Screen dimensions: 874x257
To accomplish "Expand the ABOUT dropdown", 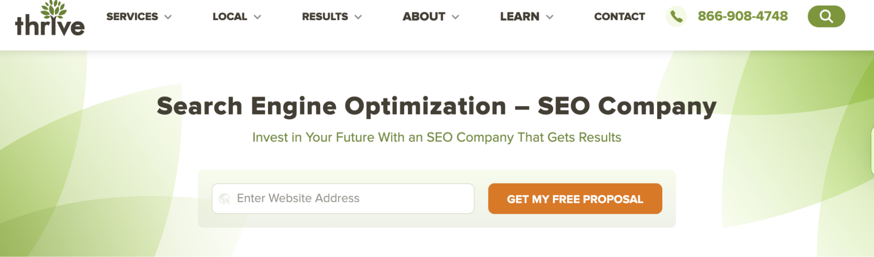I will pos(423,17).
